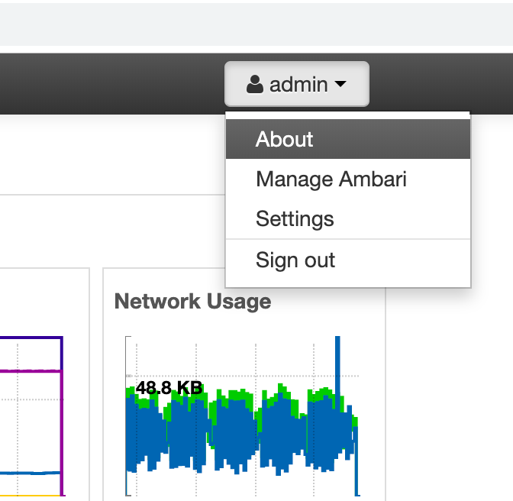Click the dark navy line atop left chart
This screenshot has height=501, width=513.
click(31, 337)
